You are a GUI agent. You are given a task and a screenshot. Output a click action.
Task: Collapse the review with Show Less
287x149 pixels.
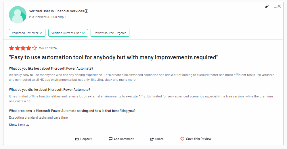[19, 125]
